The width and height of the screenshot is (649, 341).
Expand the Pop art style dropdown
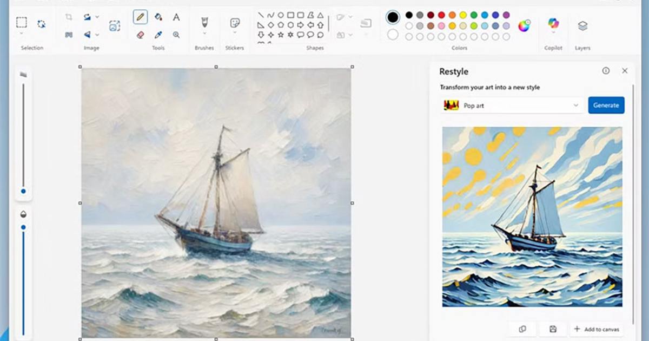[x=575, y=106]
